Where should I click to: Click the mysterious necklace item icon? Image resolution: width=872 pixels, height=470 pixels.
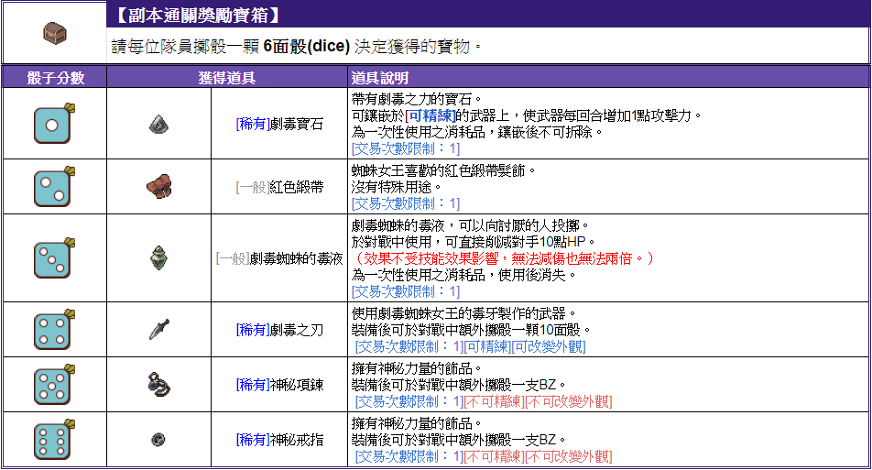click(x=158, y=384)
